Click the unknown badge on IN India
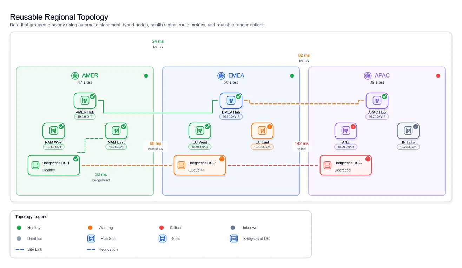462x268 pixels. (416, 127)
